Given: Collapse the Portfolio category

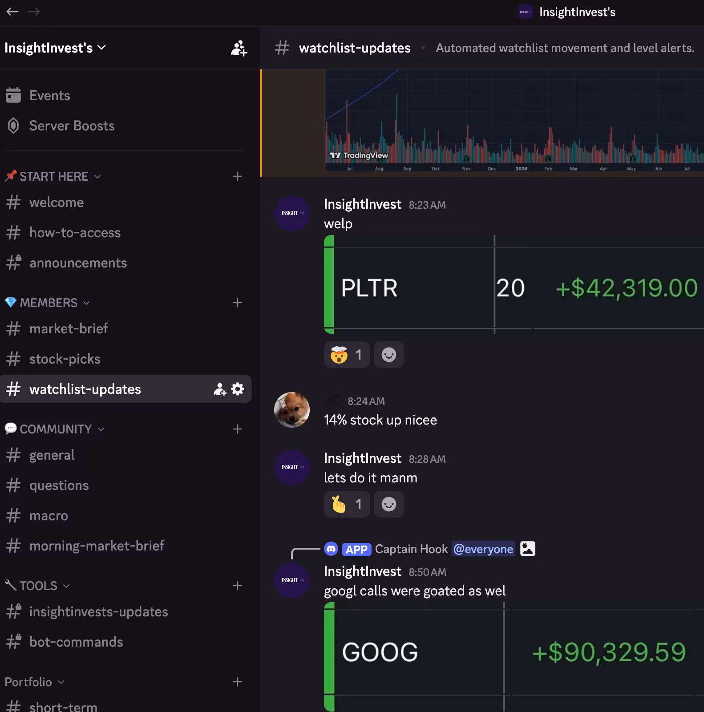Looking at the screenshot, I should 35,682.
